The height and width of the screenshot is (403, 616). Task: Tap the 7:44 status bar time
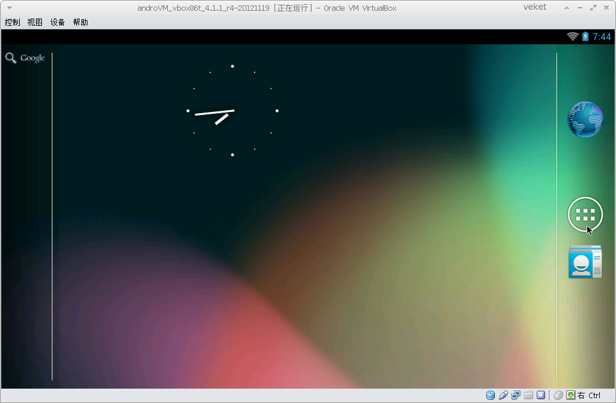coord(602,37)
